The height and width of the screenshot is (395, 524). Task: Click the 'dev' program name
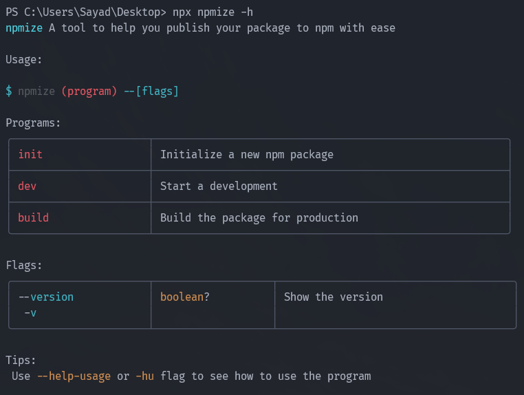(27, 186)
